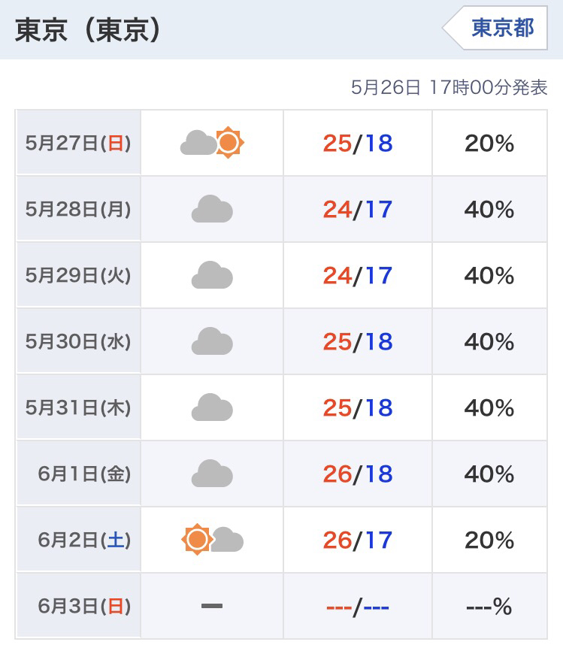The width and height of the screenshot is (563, 654).
Task: Click the cloud icon for 5月30日
Action: [212, 341]
